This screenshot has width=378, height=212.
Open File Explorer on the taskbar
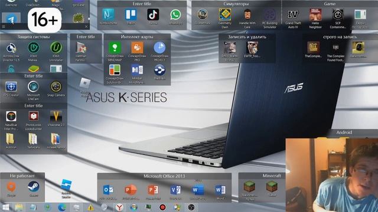click(19, 207)
